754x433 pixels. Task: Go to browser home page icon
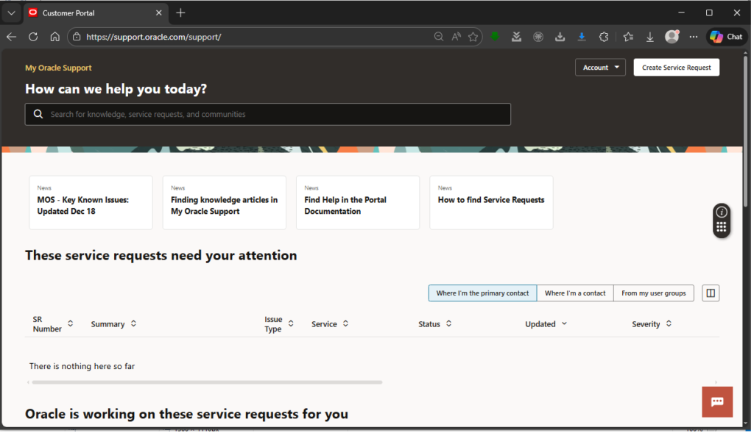(54, 37)
